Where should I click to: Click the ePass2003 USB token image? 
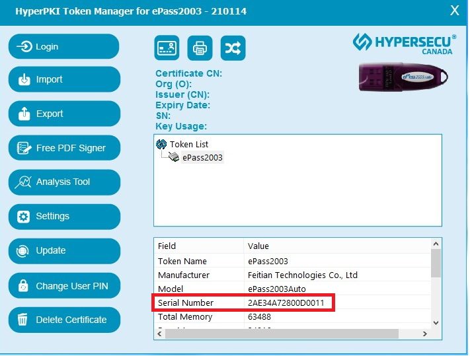pyautogui.click(x=403, y=77)
